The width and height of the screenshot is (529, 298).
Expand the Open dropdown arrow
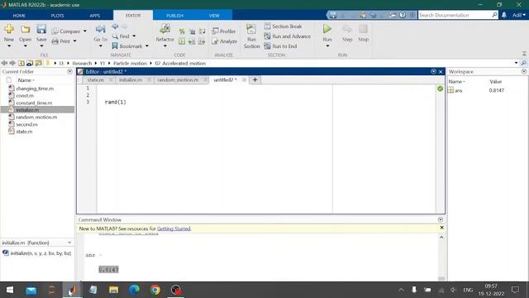click(x=26, y=46)
